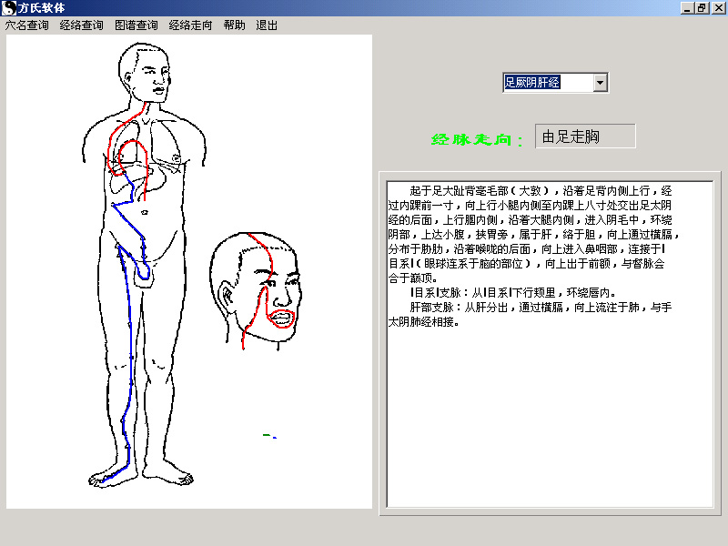Open the 穴名查询 menu
Screen dimensions: 728x546
pyautogui.click(x=27, y=25)
